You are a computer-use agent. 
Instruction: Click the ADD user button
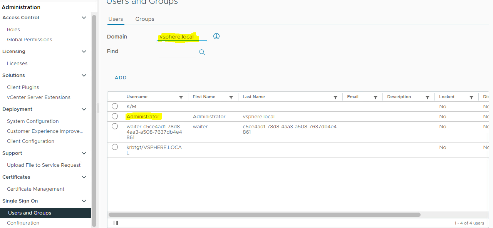pyautogui.click(x=121, y=78)
